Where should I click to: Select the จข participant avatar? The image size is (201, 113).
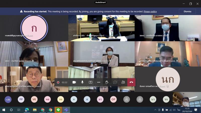click(x=61, y=99)
